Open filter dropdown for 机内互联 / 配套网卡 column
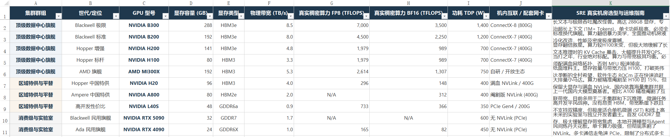The width and height of the screenshot is (670, 137). (549, 16)
